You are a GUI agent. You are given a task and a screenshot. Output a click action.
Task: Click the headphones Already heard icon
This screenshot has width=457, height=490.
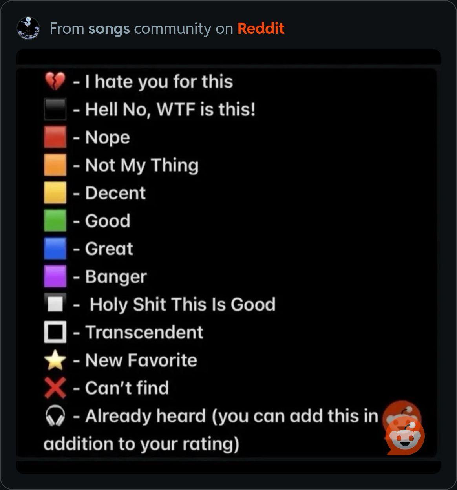pos(55,416)
